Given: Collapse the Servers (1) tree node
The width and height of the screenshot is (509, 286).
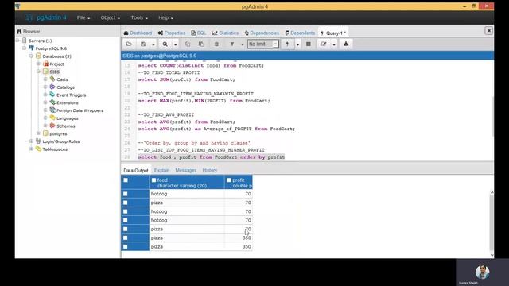Looking at the screenshot, I should [17, 41].
